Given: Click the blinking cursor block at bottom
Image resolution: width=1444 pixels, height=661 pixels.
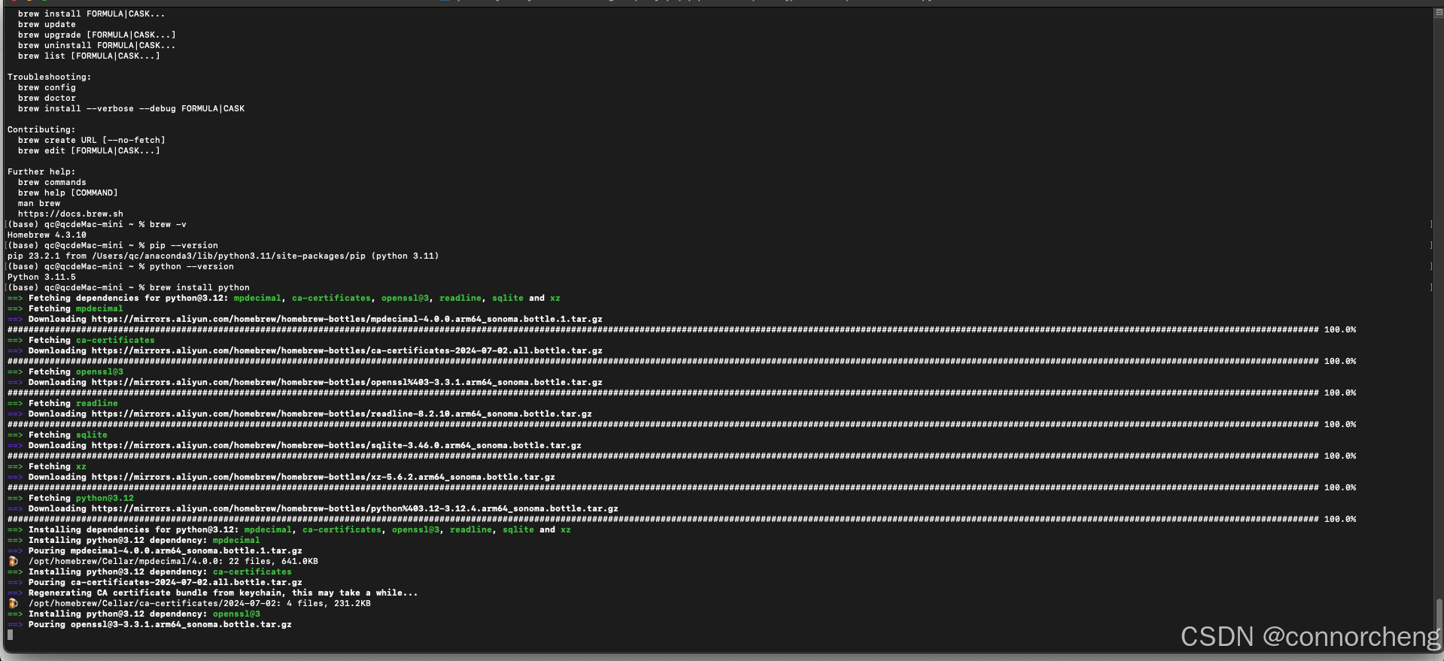Looking at the screenshot, I should [10, 635].
